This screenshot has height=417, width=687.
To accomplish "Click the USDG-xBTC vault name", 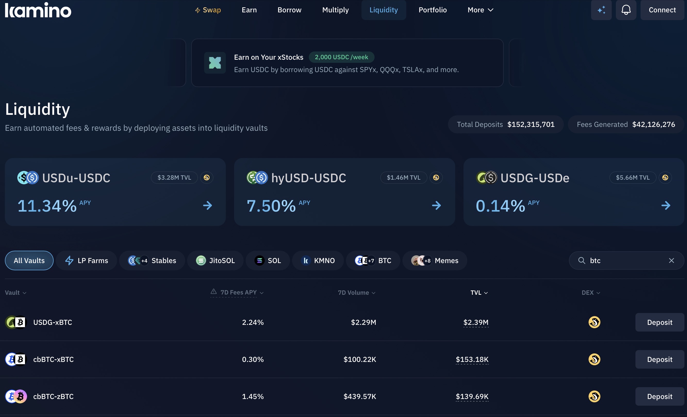I will pyautogui.click(x=53, y=322).
